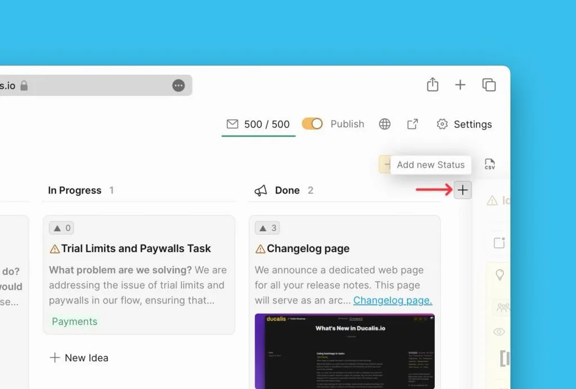Click the New Idea button
576x389 pixels.
pyautogui.click(x=79, y=357)
